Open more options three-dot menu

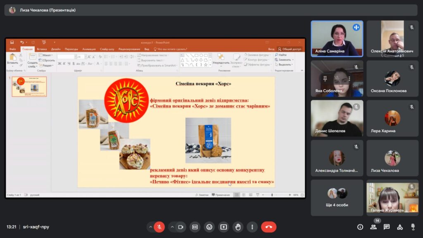[252, 227]
